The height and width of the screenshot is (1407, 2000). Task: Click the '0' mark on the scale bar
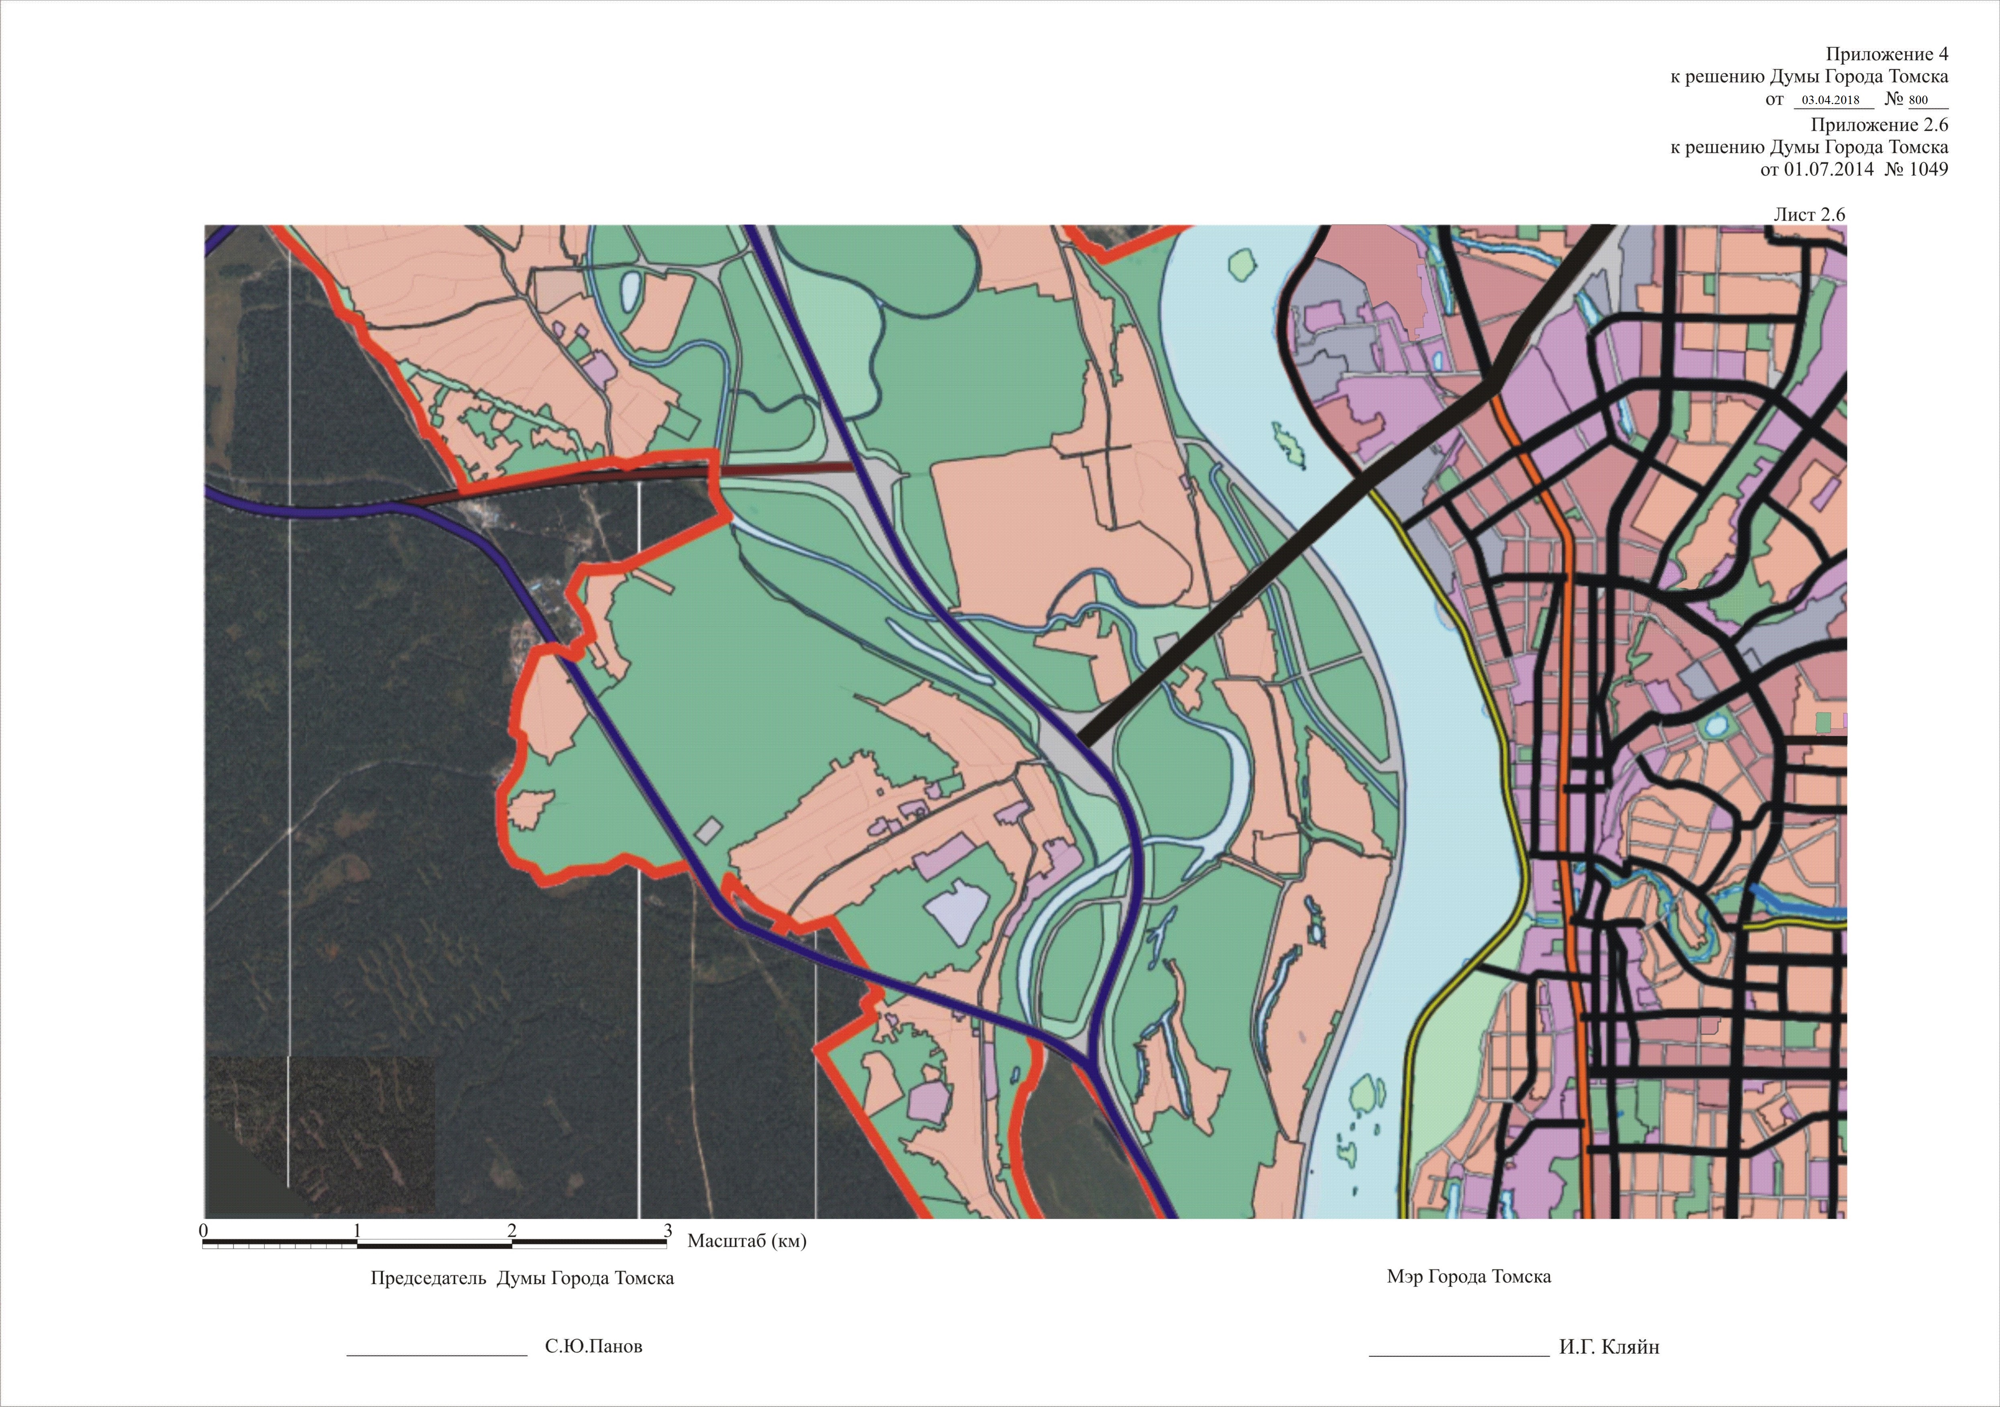(204, 1231)
